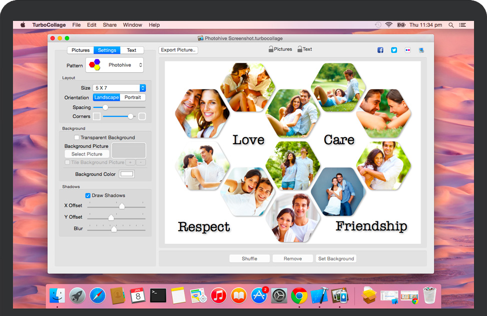Open Terminal from the dock
The width and height of the screenshot is (487, 316).
click(158, 296)
